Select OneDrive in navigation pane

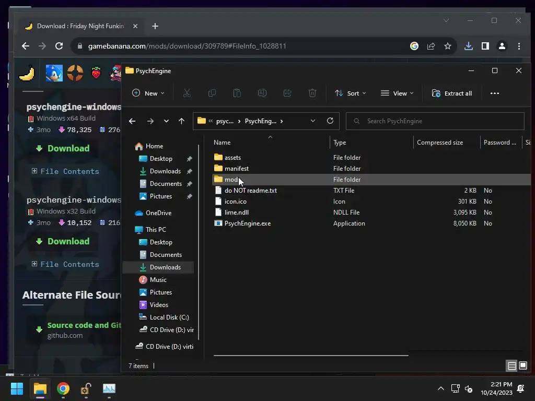(x=158, y=213)
